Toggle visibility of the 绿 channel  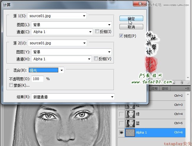[121, 114]
